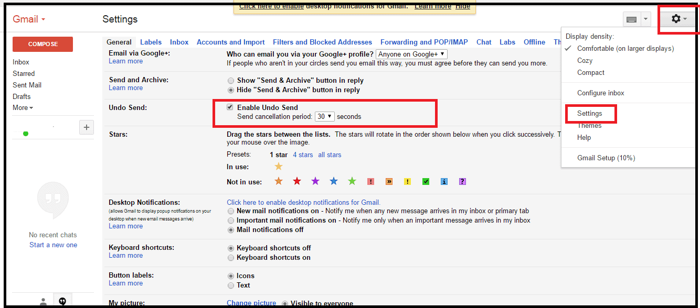Open input tools dropdown arrow beside keyboard

(645, 19)
